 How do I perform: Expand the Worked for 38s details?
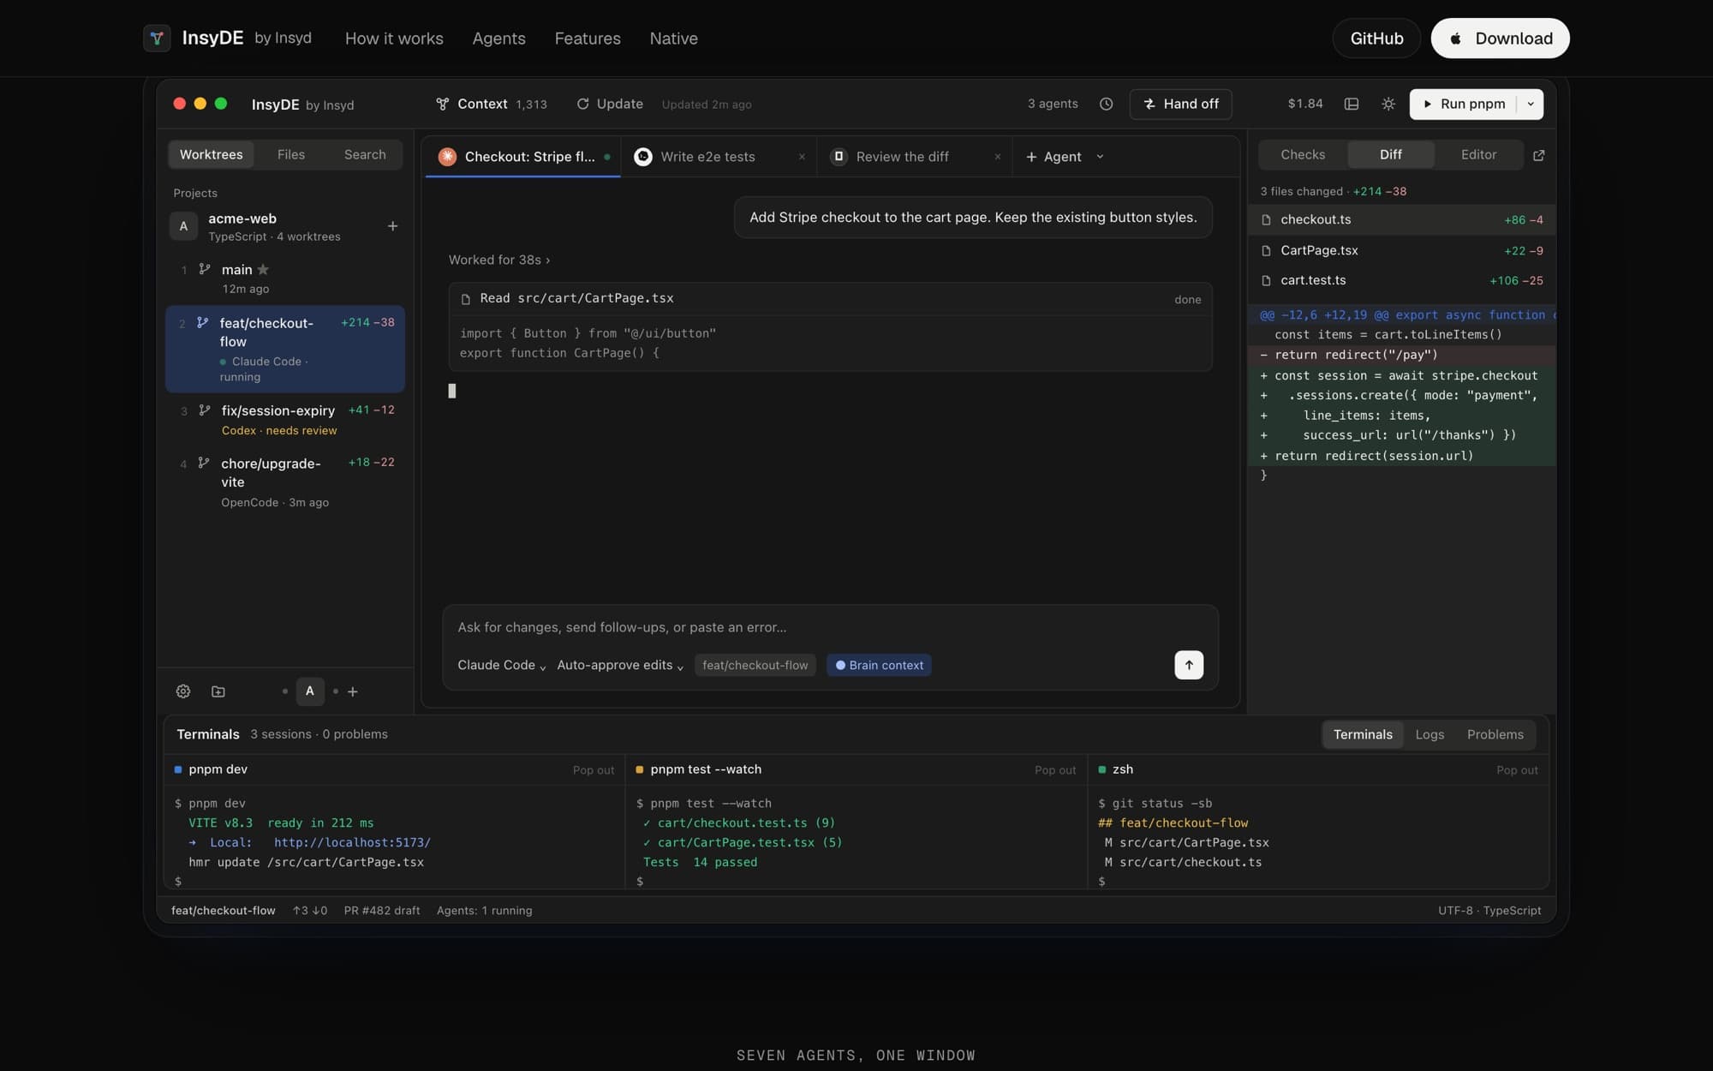click(499, 260)
